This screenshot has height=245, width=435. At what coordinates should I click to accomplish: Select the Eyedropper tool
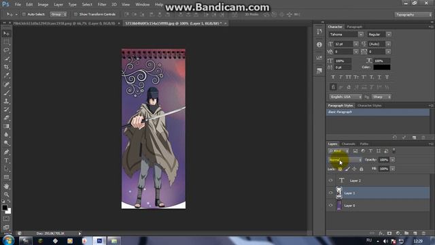click(6, 76)
